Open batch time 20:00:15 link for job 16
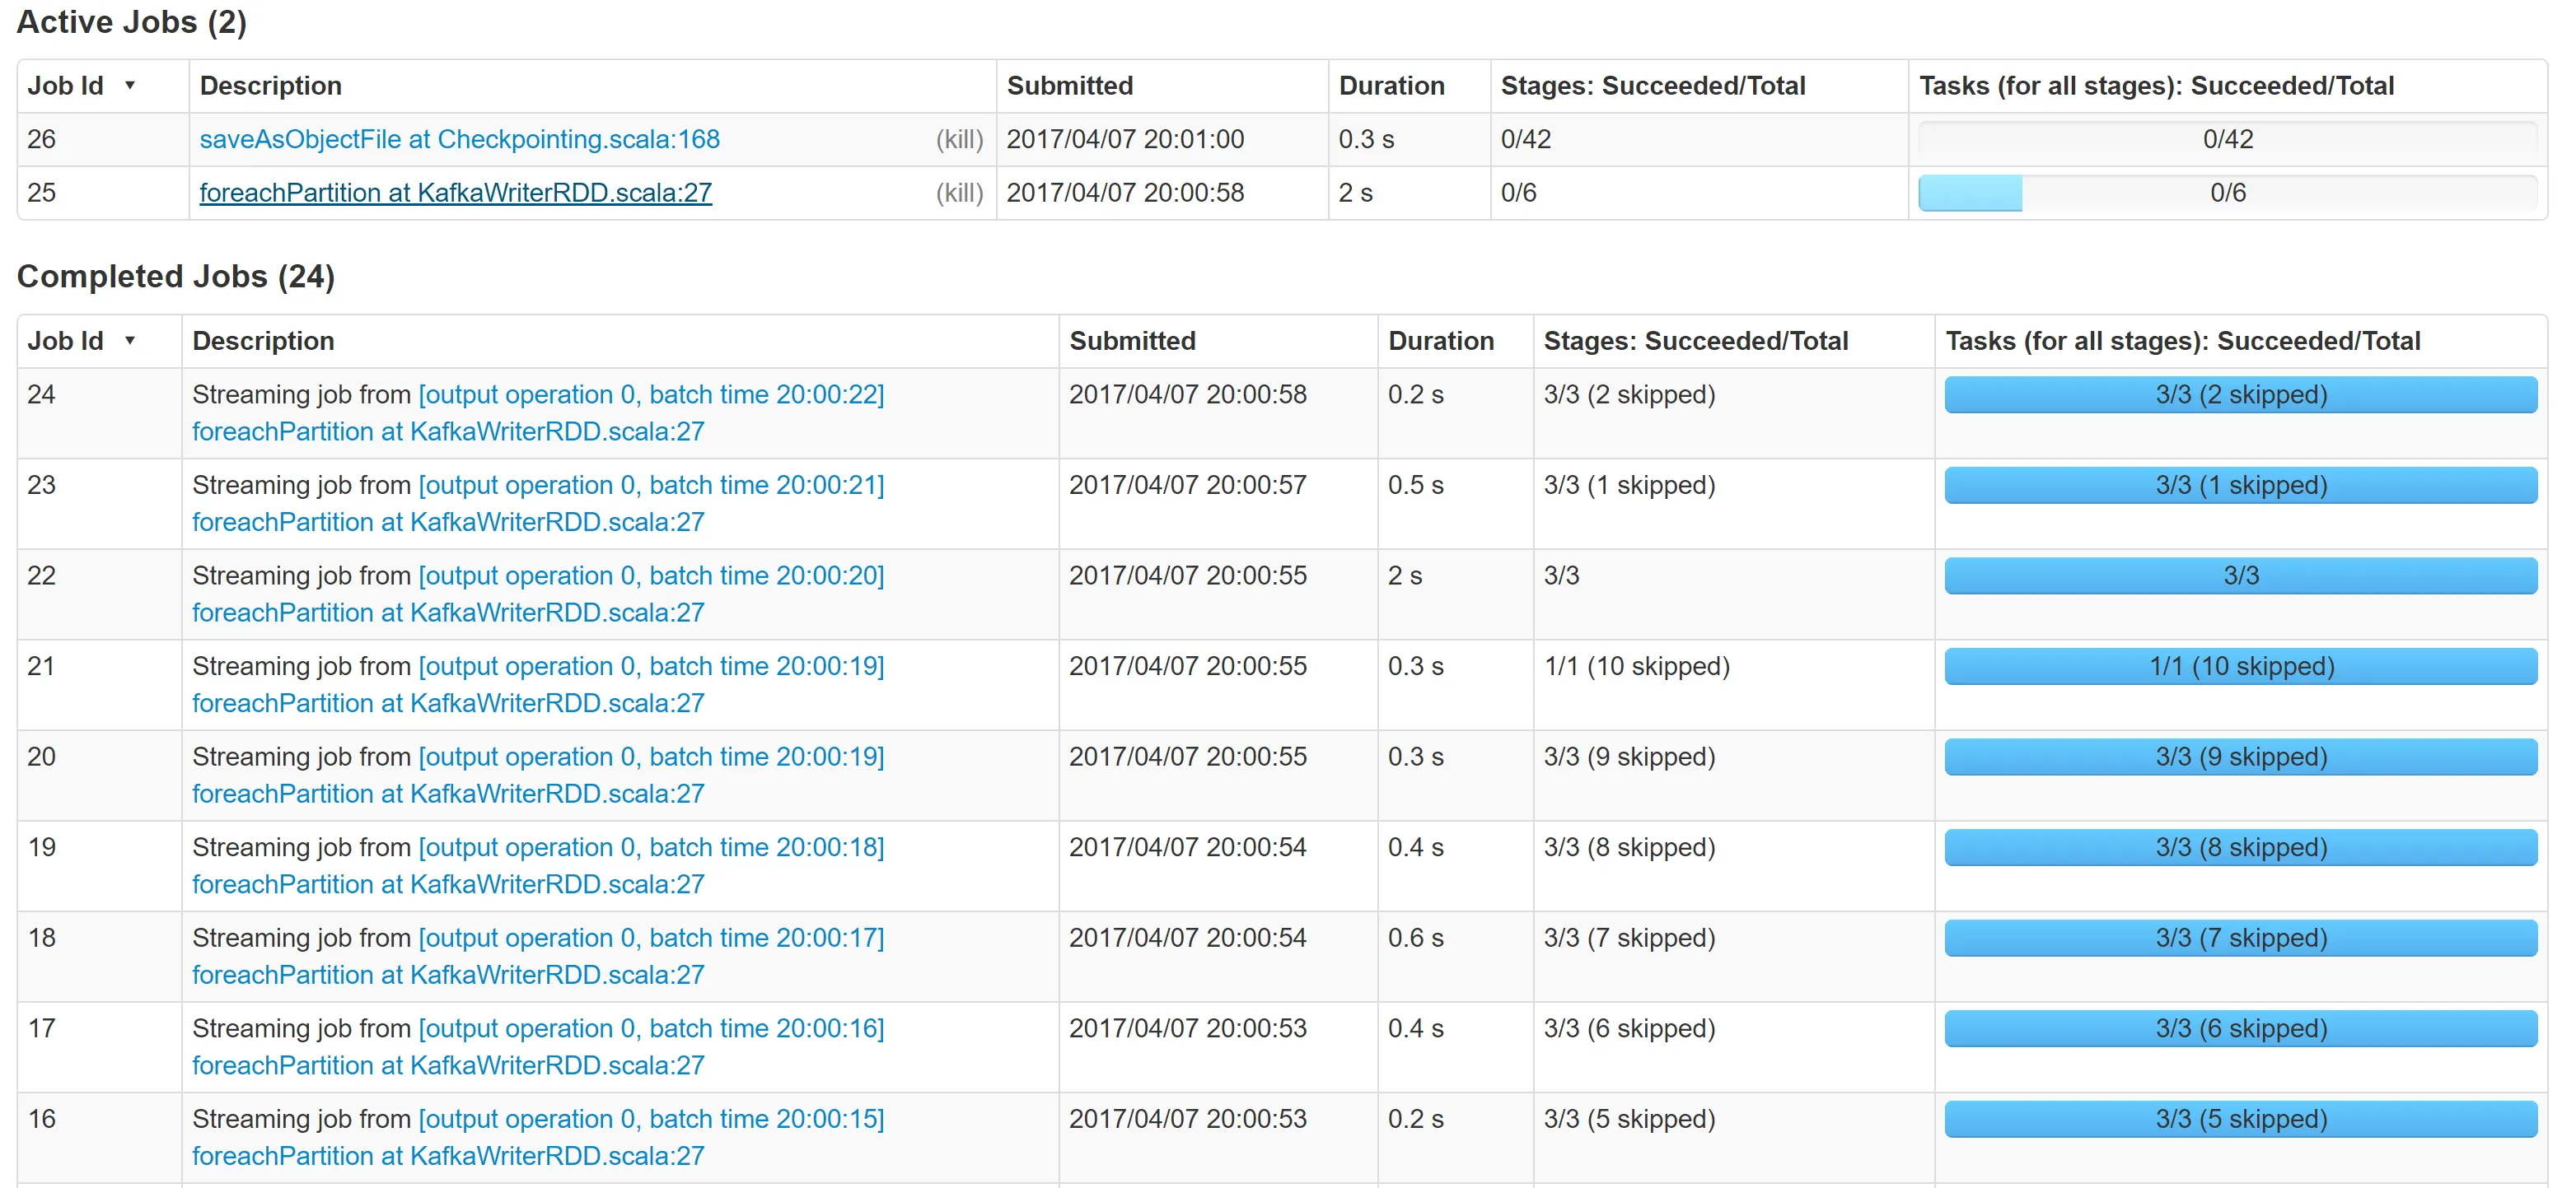Image resolution: width=2576 pixels, height=1188 pixels. tap(651, 1119)
